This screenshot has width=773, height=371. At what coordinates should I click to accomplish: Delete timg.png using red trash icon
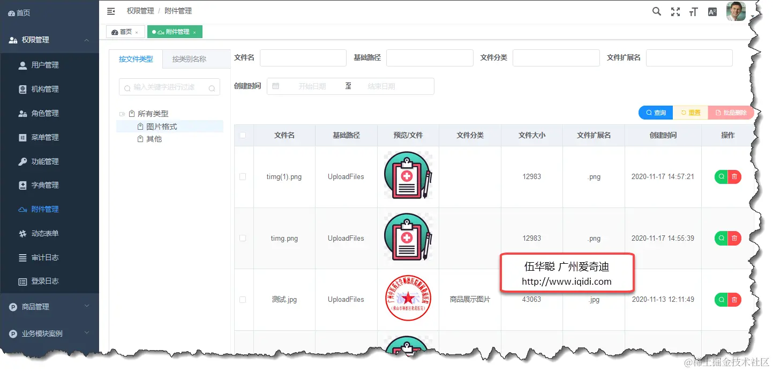click(734, 238)
